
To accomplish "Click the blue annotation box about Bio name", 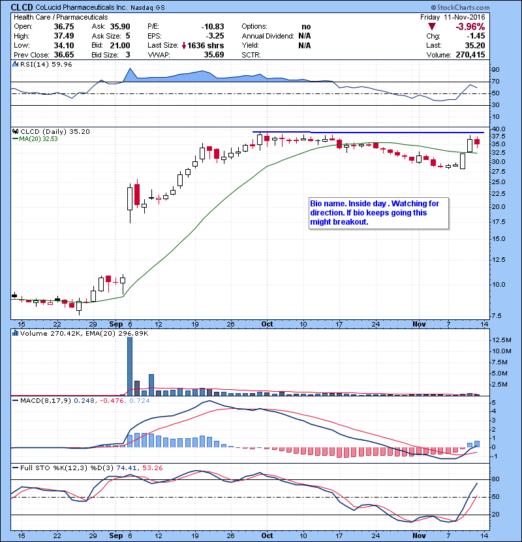I will coord(379,213).
